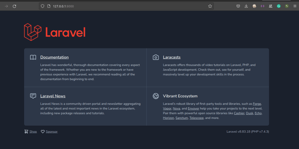
Task: Click the round avatar extension icon
Action: (254, 6)
